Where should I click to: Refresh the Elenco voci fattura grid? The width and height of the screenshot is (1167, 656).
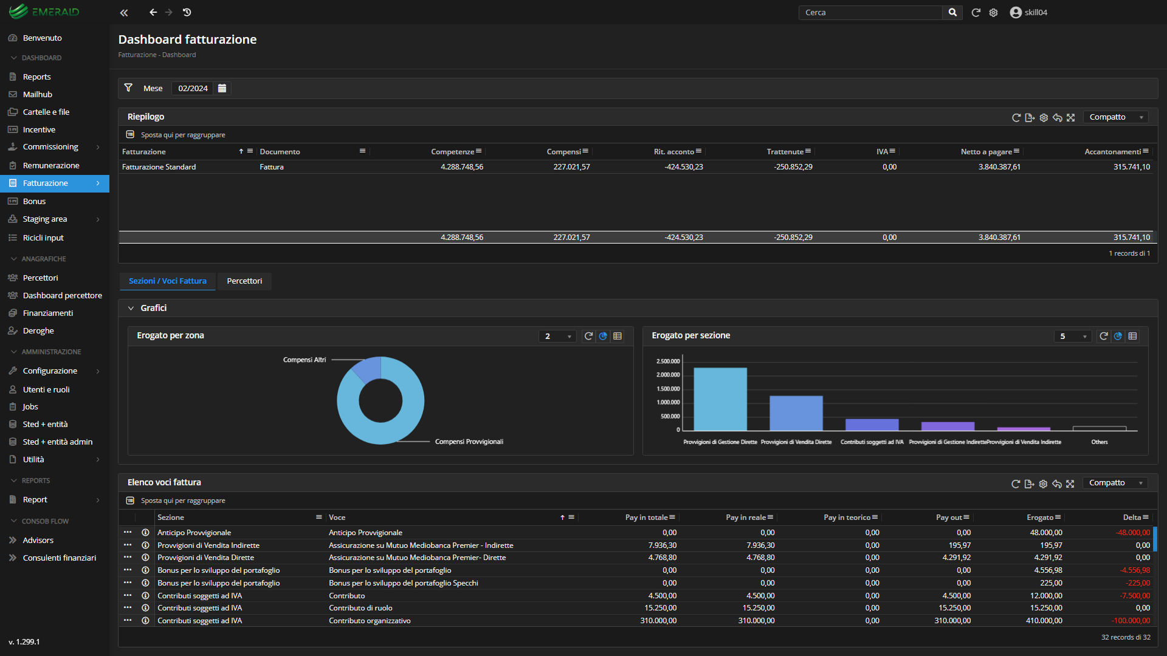pyautogui.click(x=1015, y=483)
